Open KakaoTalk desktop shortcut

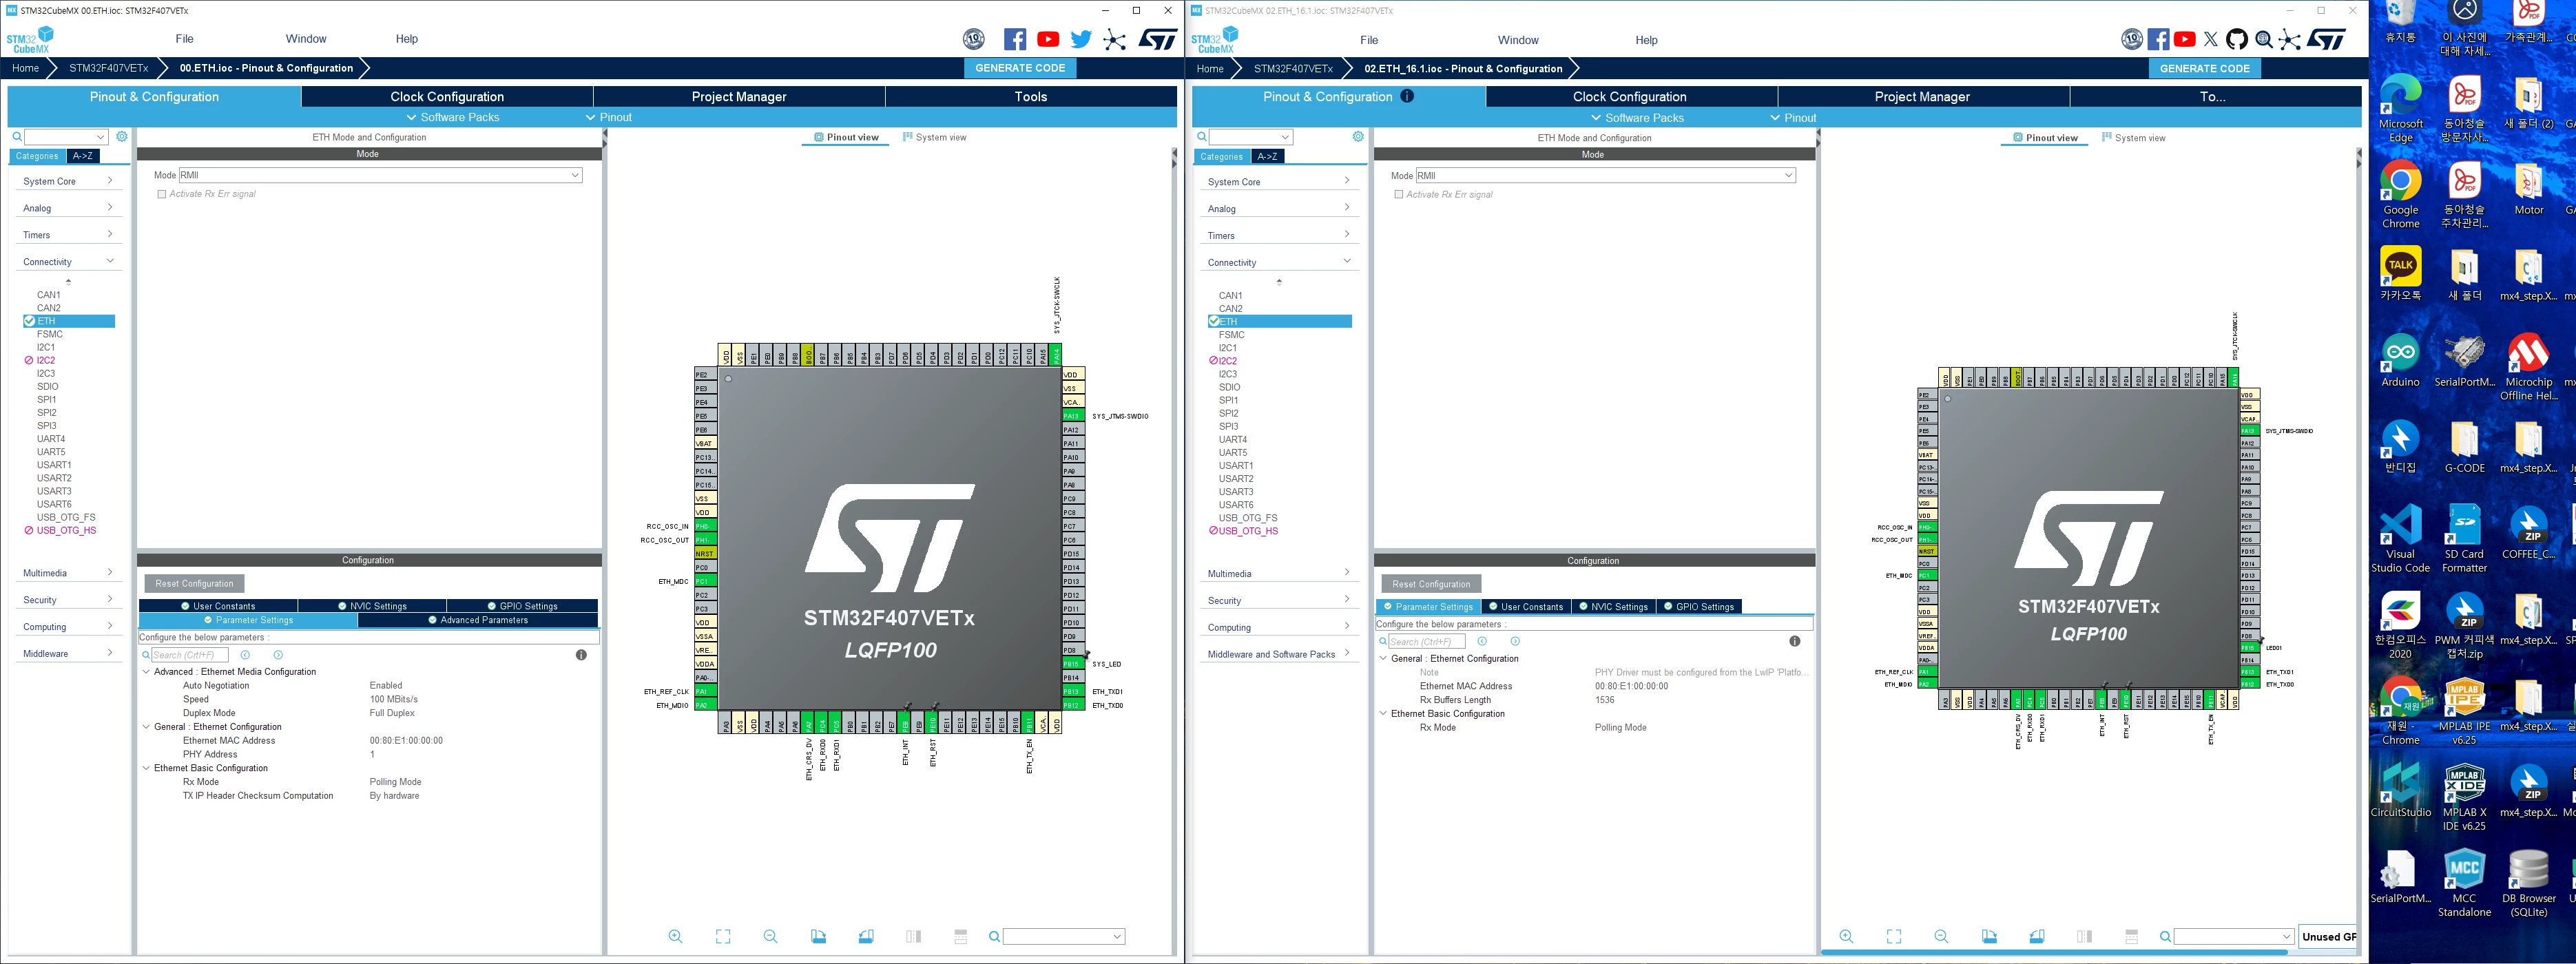(x=2400, y=274)
